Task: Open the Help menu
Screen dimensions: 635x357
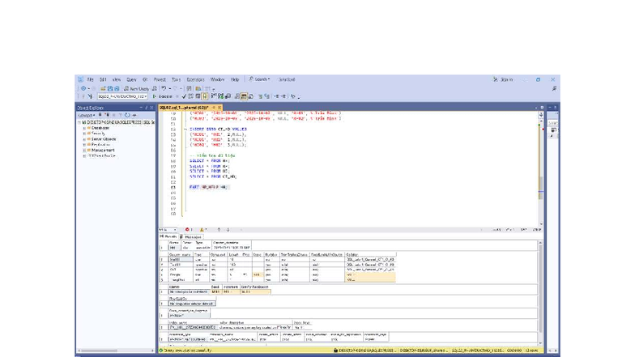Action: point(235,79)
